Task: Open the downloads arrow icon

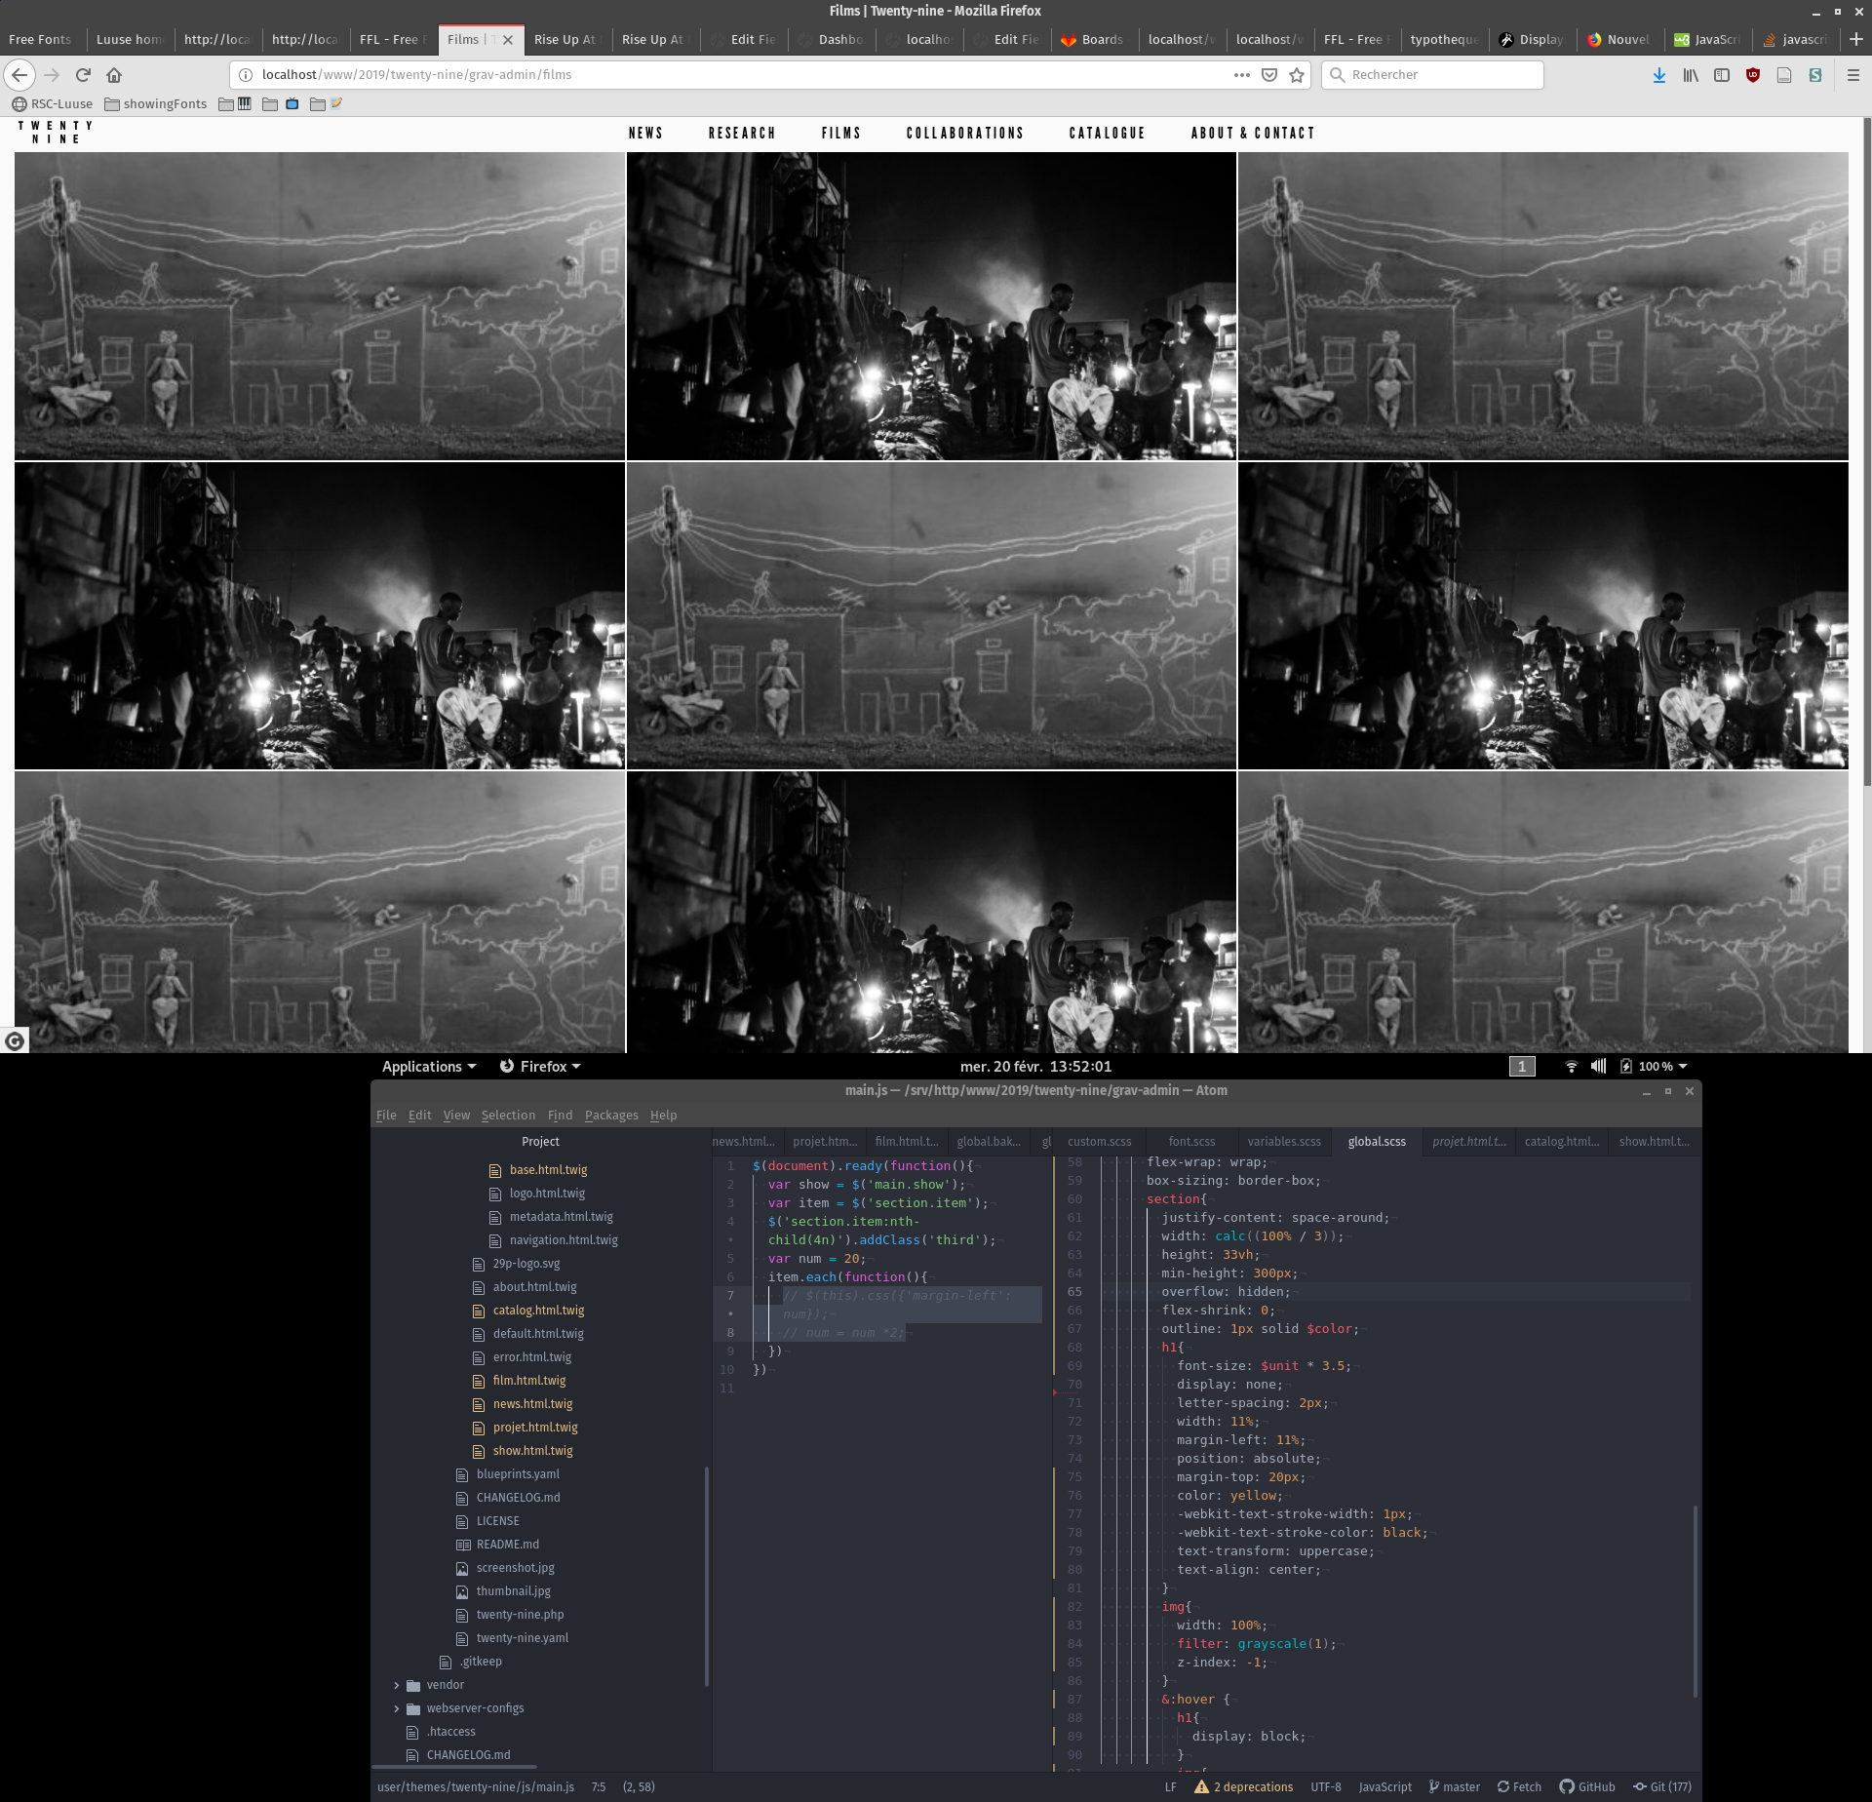Action: [x=1658, y=75]
